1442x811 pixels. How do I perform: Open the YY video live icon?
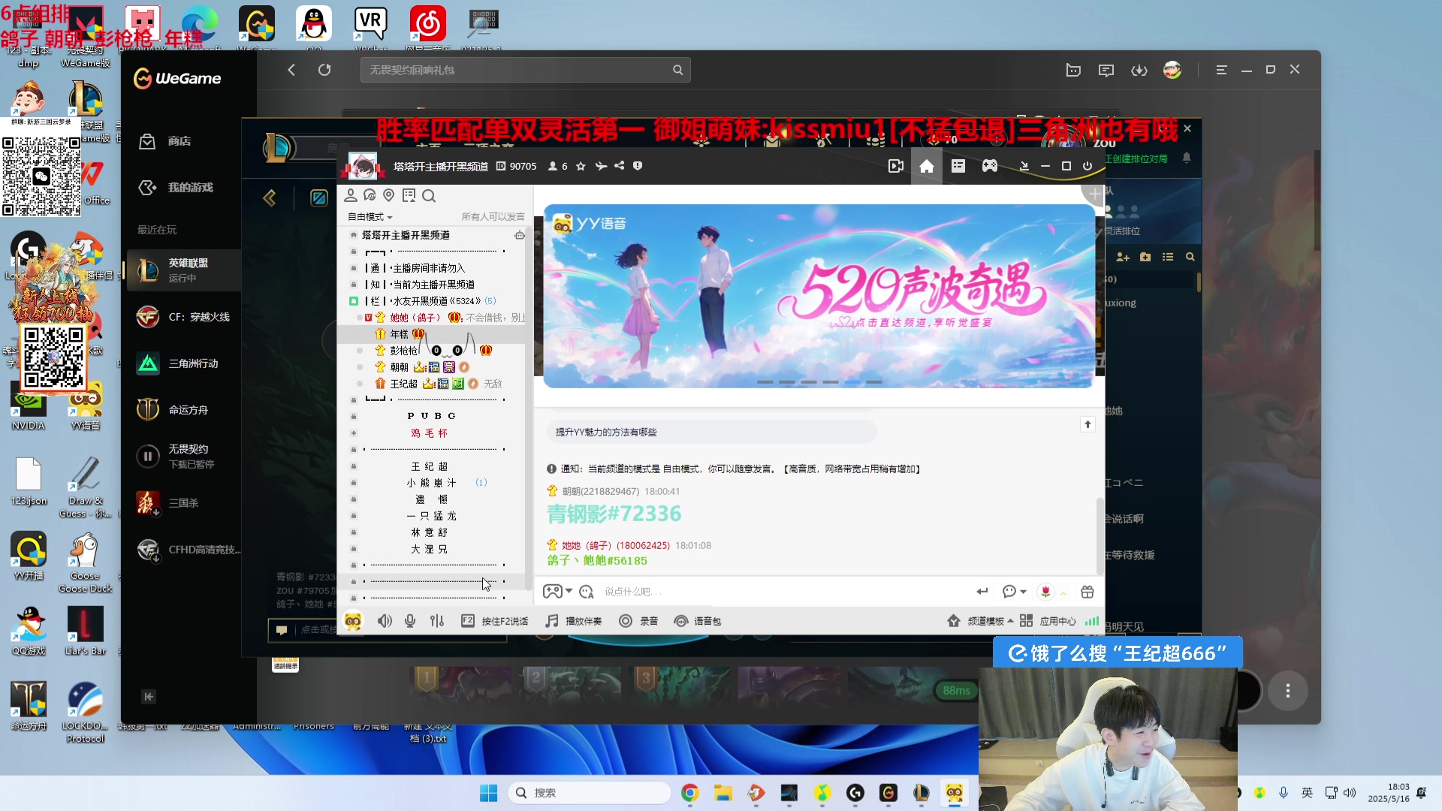click(895, 166)
